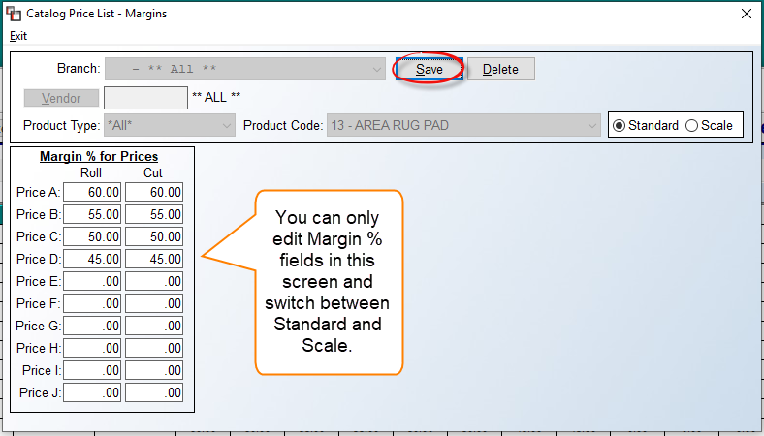Select the Standard radio button

tap(619, 126)
